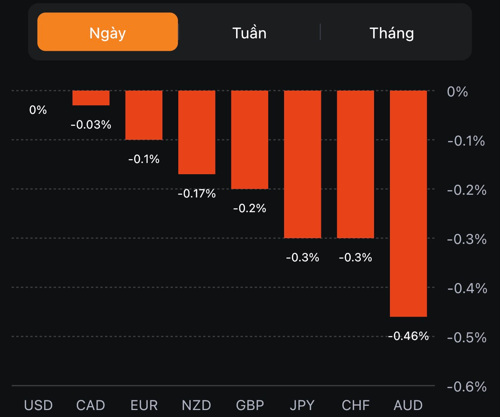Click the EUR currency label
Image resolution: width=500 pixels, height=417 pixels.
pyautogui.click(x=144, y=405)
